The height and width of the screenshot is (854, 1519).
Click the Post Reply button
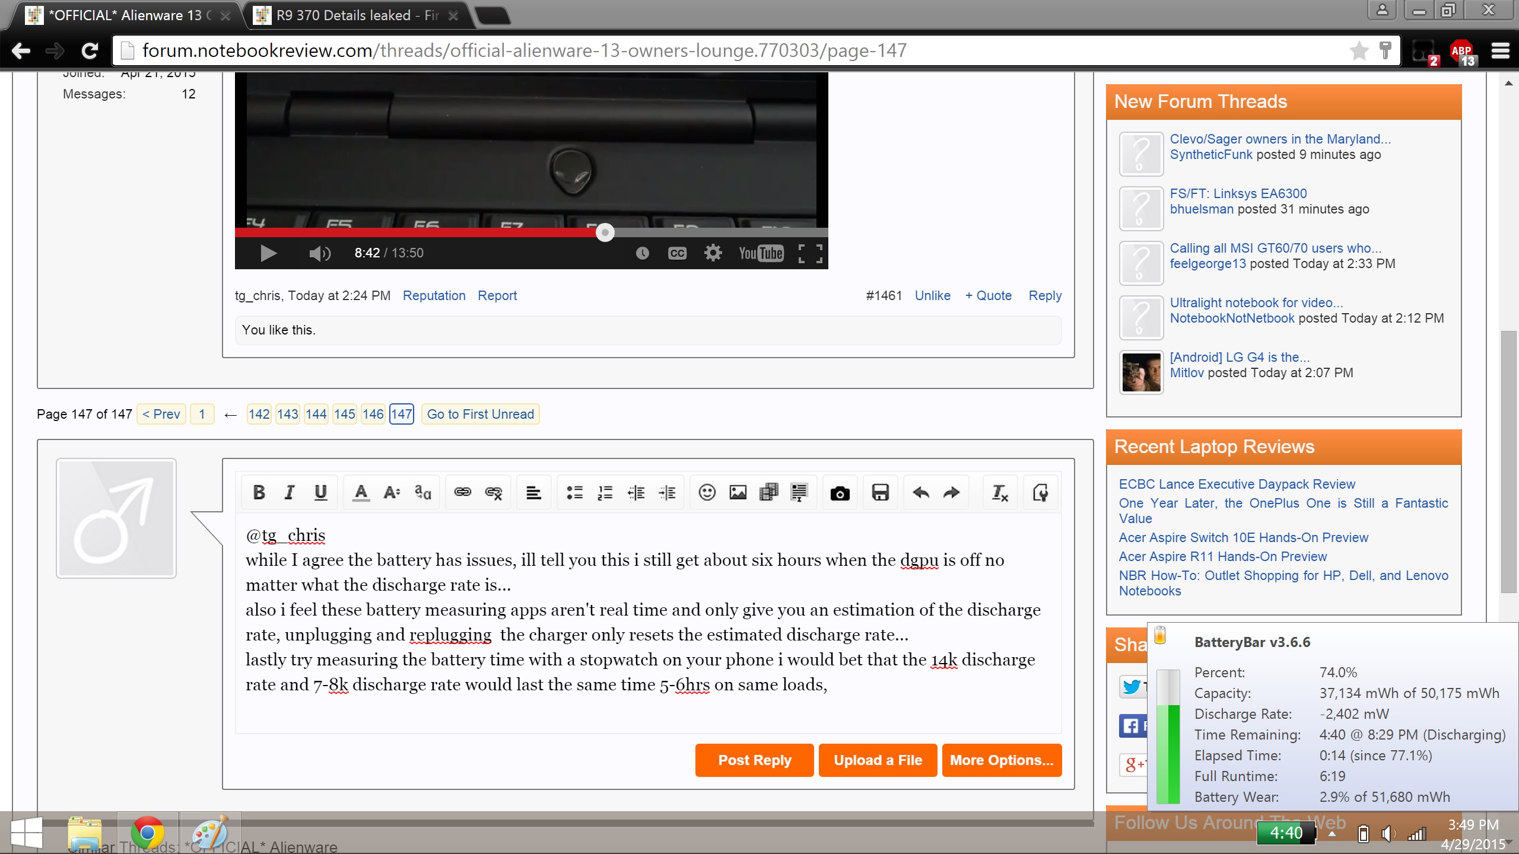(754, 760)
